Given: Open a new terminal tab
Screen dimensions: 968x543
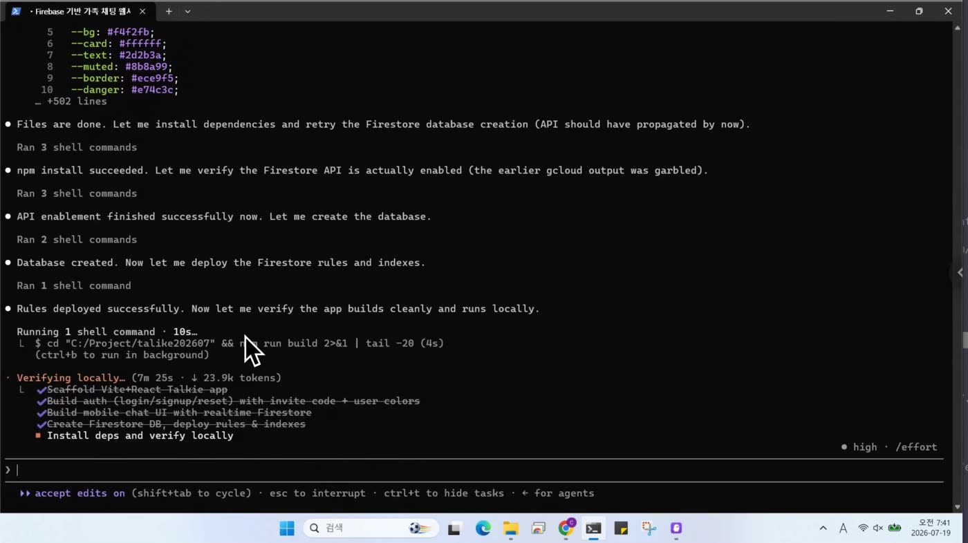Looking at the screenshot, I should click(169, 12).
